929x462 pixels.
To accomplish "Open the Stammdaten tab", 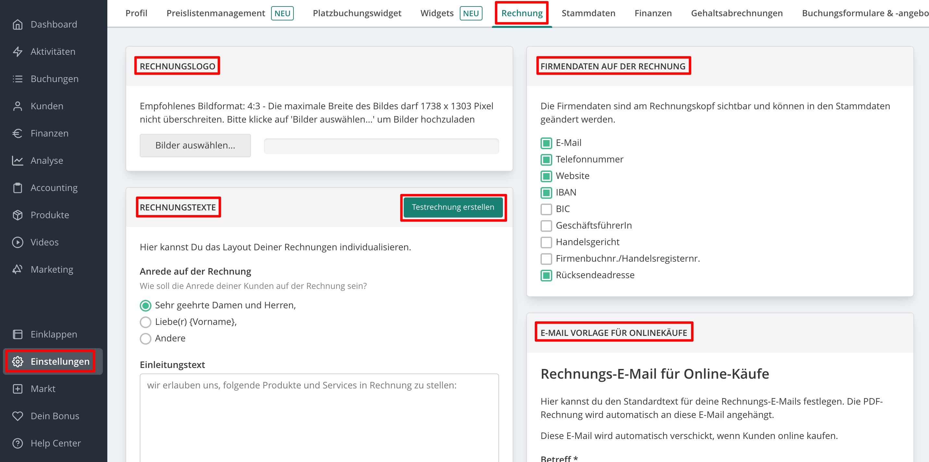I will (x=588, y=13).
